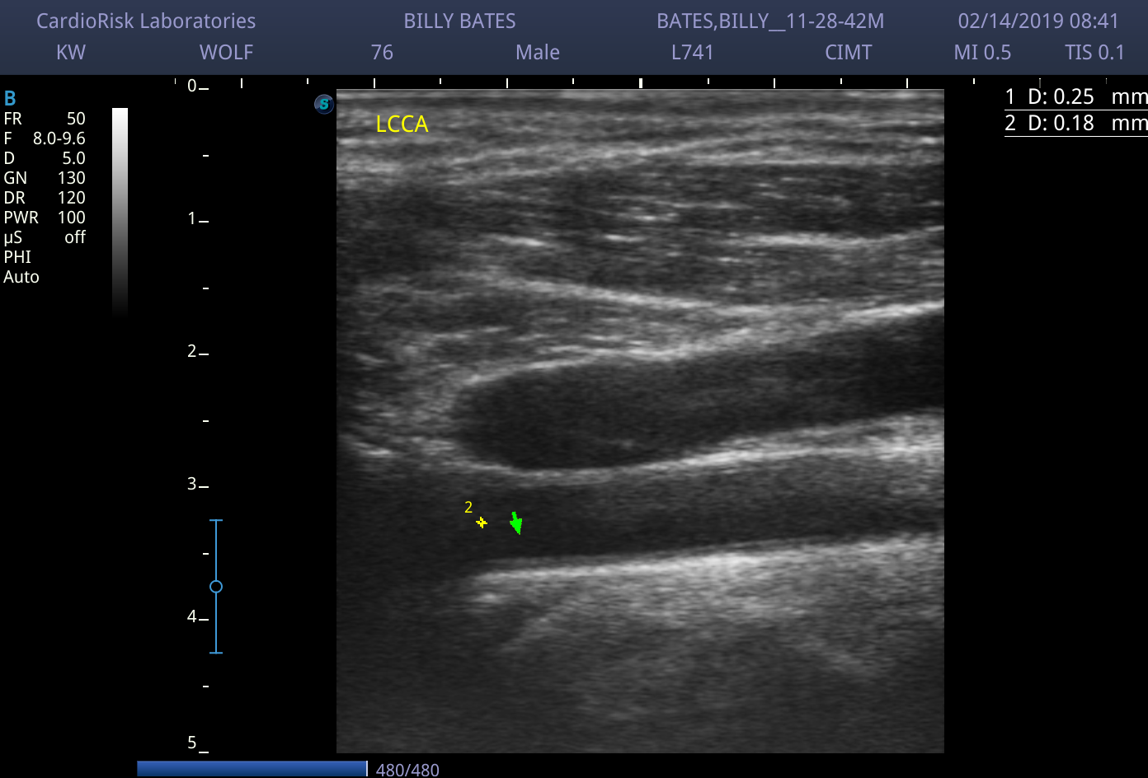This screenshot has height=778, width=1148.
Task: Click the μS off setting
Action: pos(45,237)
